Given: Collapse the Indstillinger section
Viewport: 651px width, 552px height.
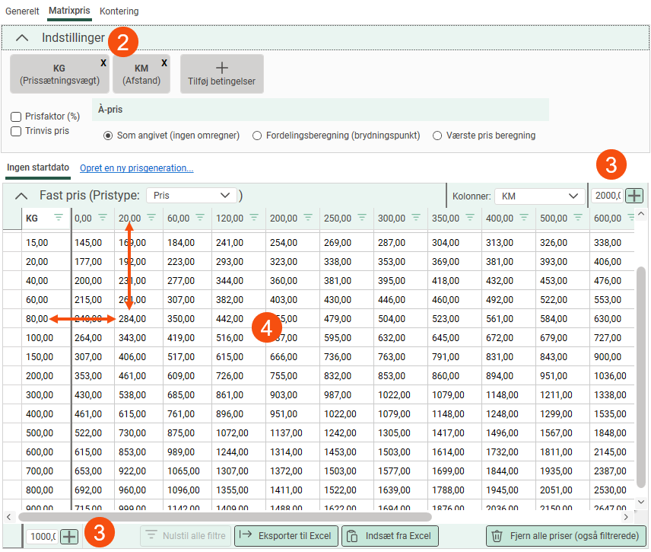Looking at the screenshot, I should pos(23,37).
